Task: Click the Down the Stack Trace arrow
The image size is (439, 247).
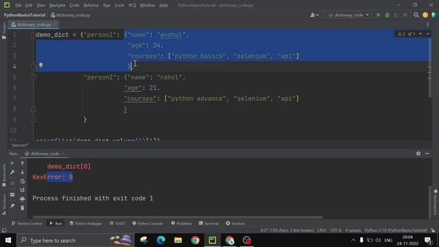Action: [23, 172]
